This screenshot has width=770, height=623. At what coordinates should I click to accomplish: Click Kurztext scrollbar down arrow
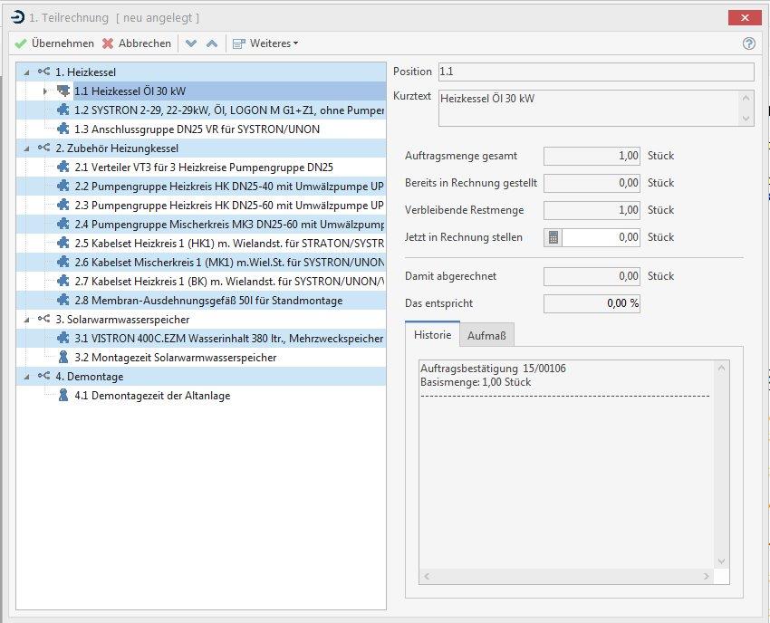click(x=746, y=119)
